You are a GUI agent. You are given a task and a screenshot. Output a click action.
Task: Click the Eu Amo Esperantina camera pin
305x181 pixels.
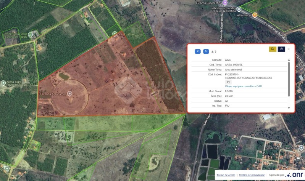[225, 3]
